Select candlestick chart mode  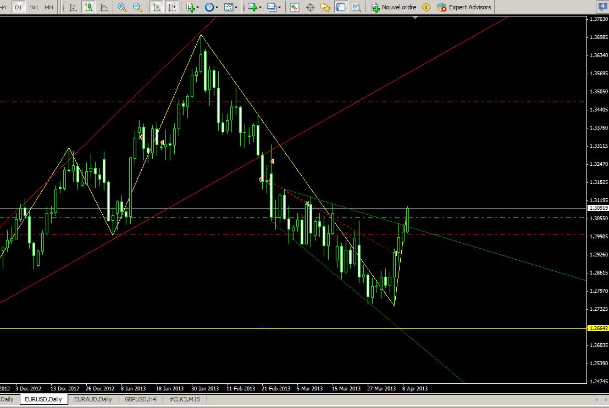click(88, 7)
